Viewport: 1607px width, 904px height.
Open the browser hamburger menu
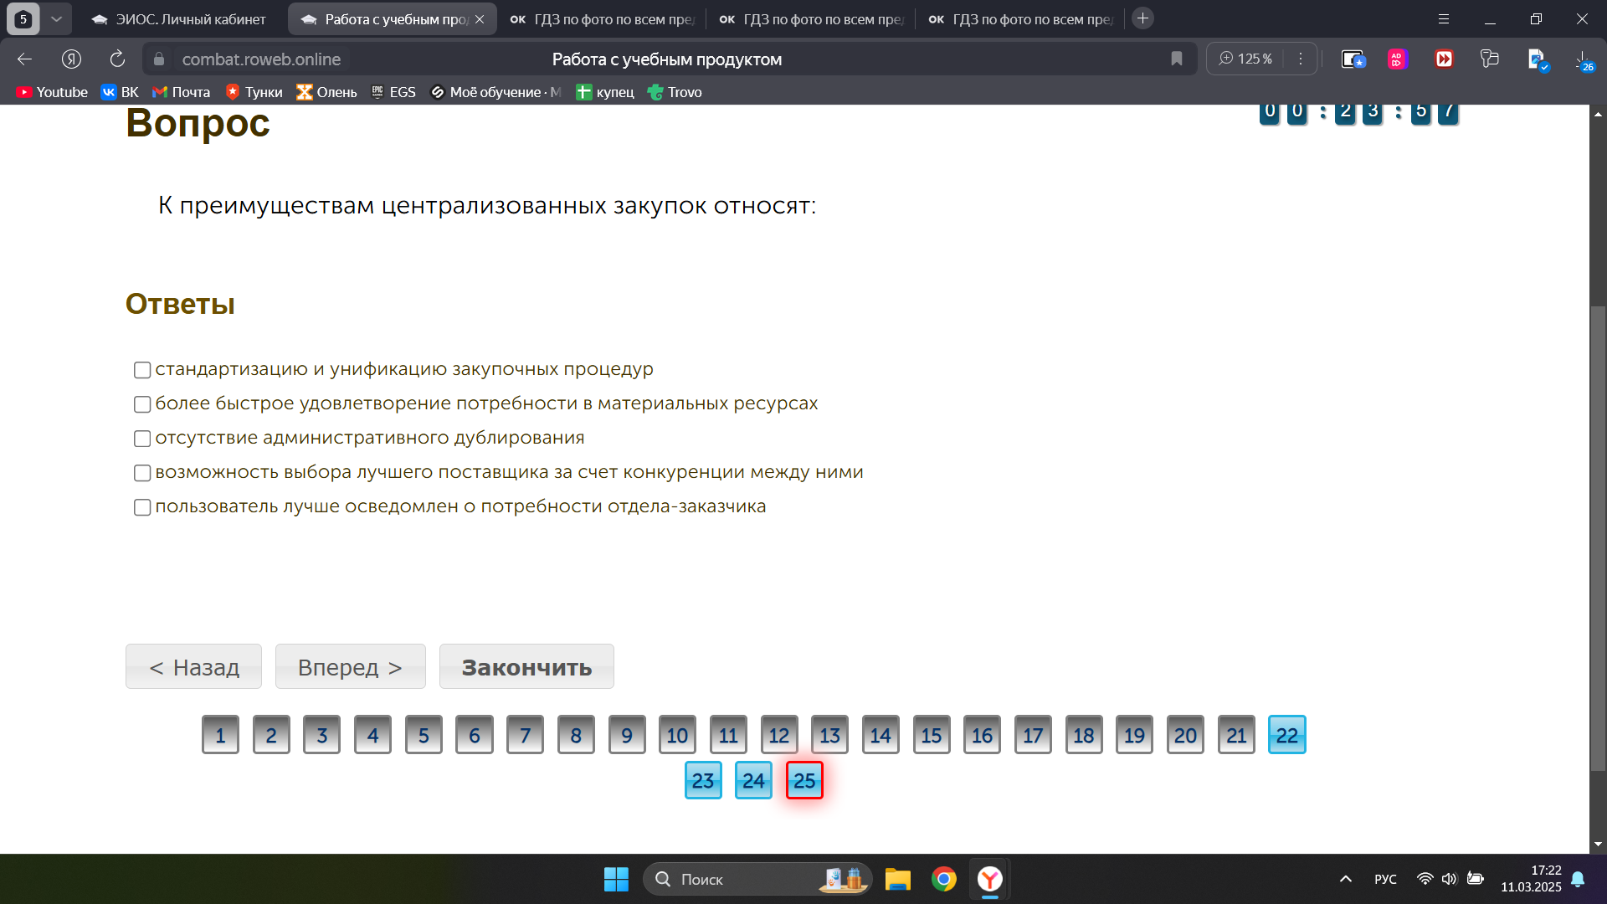[x=1443, y=18]
